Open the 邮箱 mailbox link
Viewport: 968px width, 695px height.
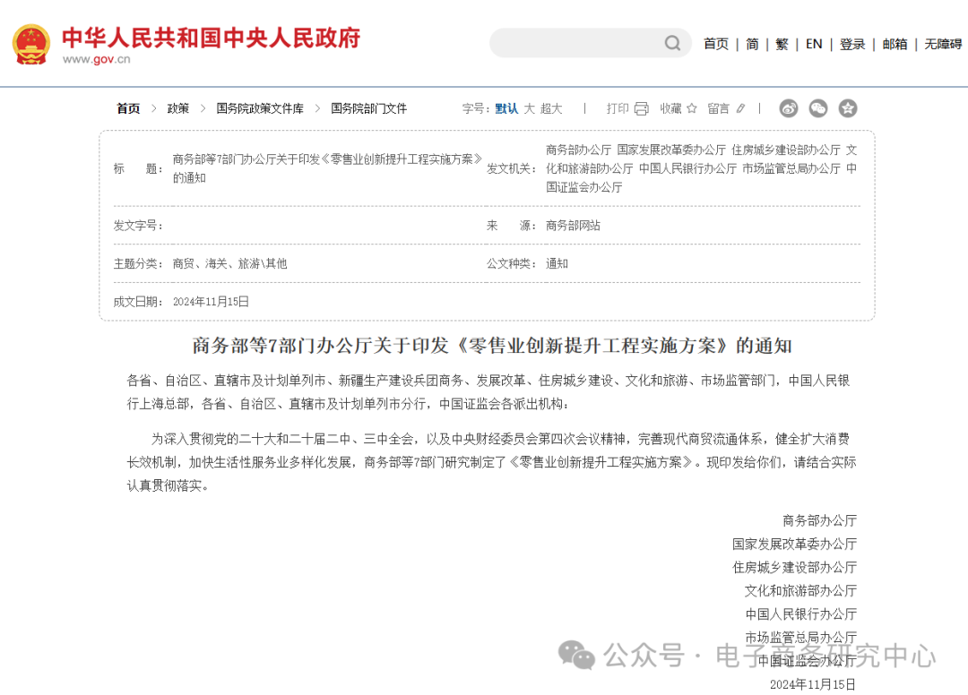point(895,43)
